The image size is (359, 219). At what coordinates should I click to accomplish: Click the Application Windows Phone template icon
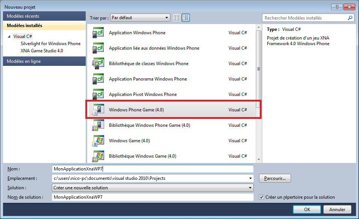click(98, 33)
